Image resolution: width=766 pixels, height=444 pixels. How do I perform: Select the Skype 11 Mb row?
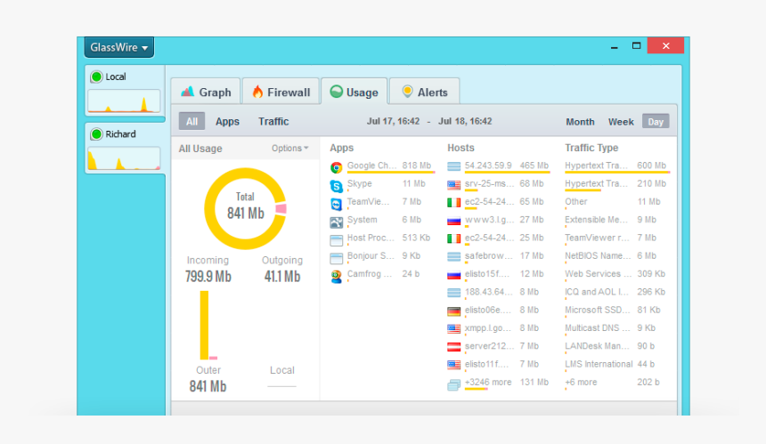point(382,184)
